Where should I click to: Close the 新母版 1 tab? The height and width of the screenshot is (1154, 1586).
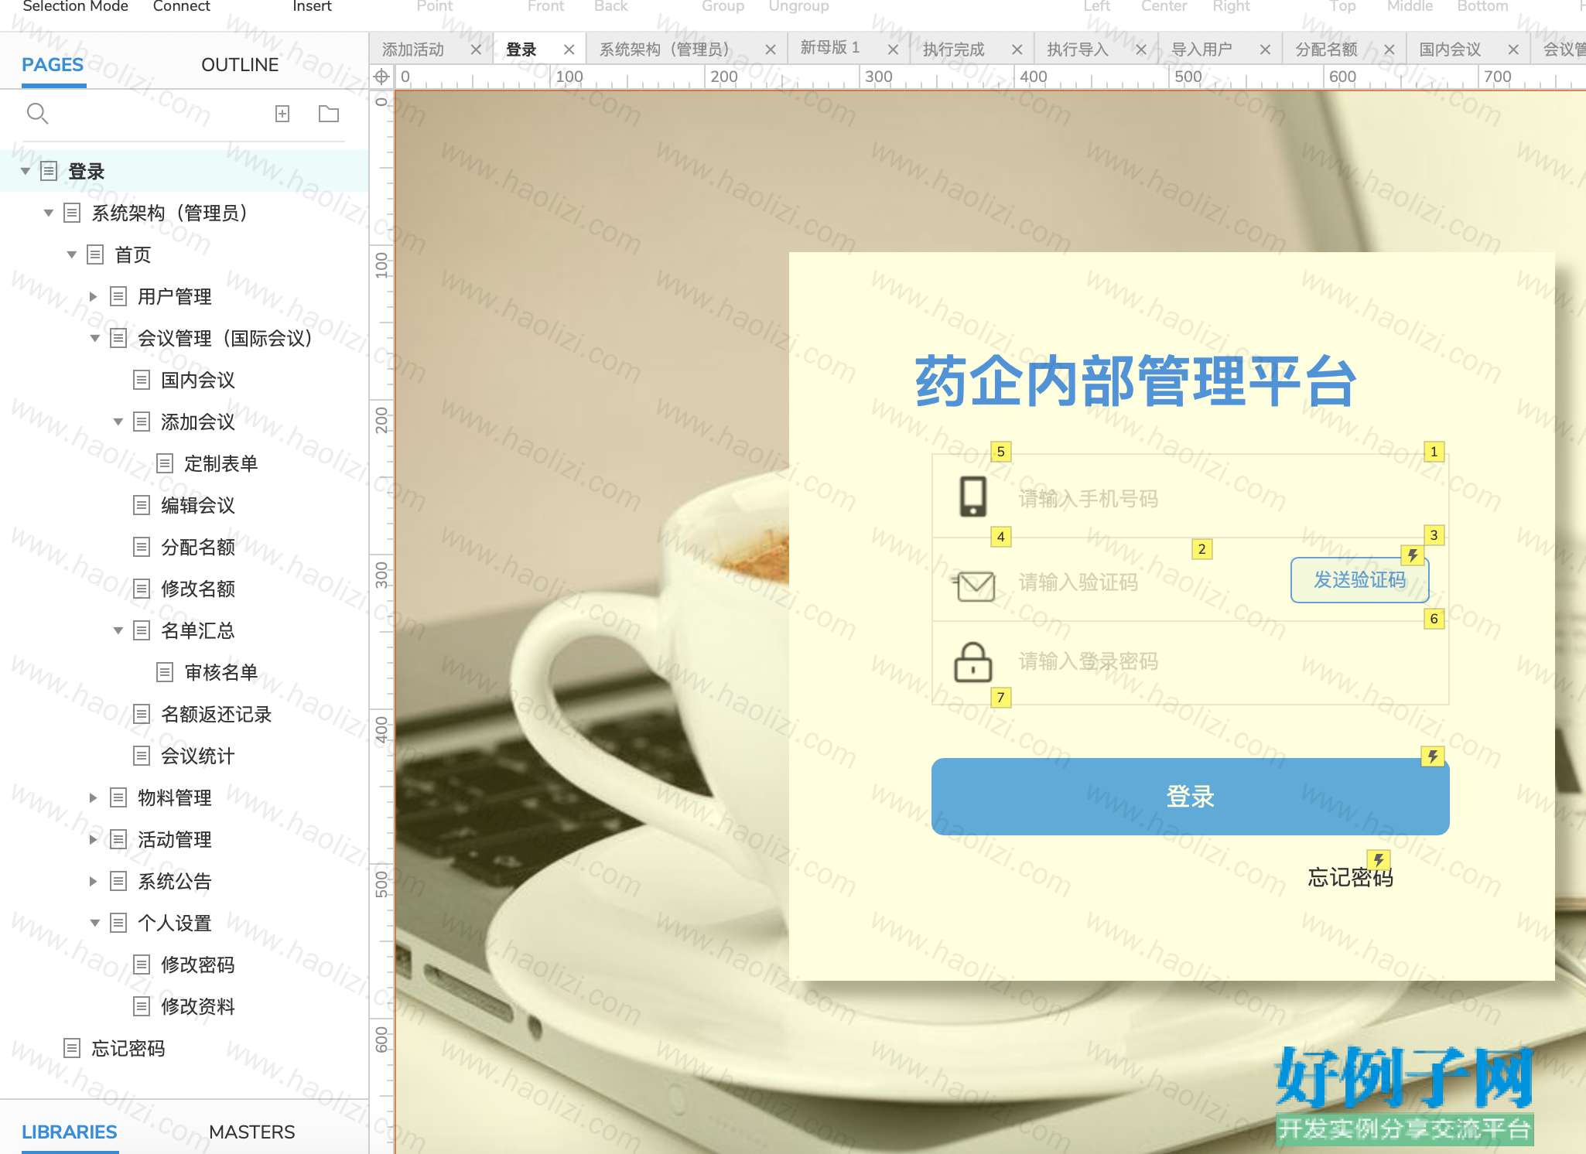click(893, 50)
